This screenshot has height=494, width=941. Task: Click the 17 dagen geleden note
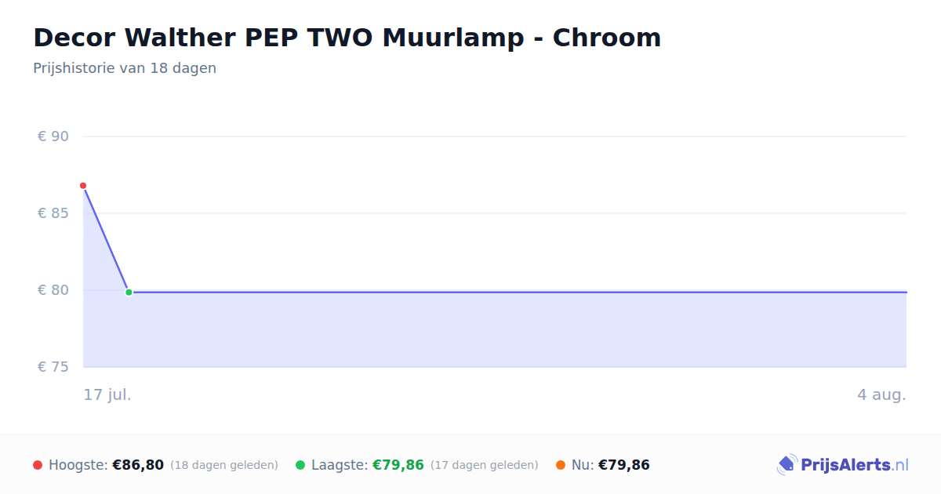[485, 465]
